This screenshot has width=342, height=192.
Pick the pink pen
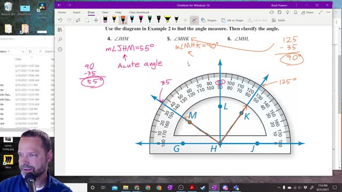(x=141, y=20)
